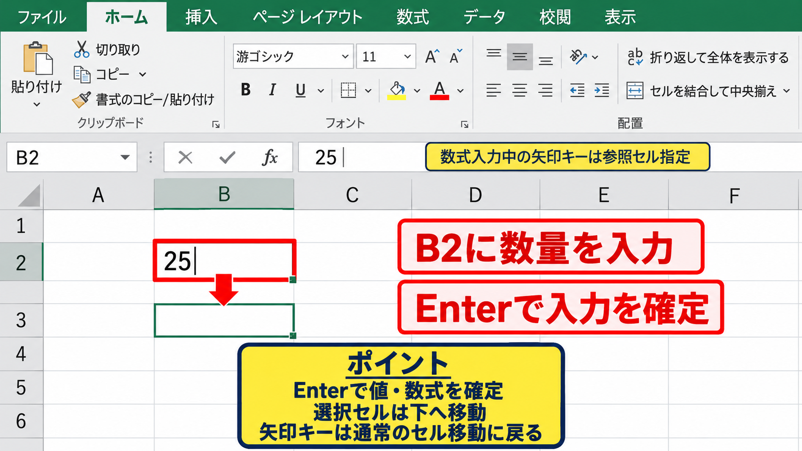Click the Borders grid icon
The height and width of the screenshot is (451, 802).
pyautogui.click(x=348, y=90)
